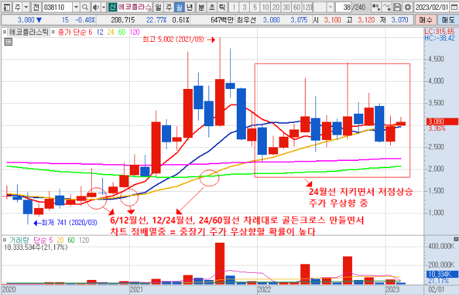Open the stock search magnifier icon
This screenshot has width=459, height=295.
tap(85, 7)
